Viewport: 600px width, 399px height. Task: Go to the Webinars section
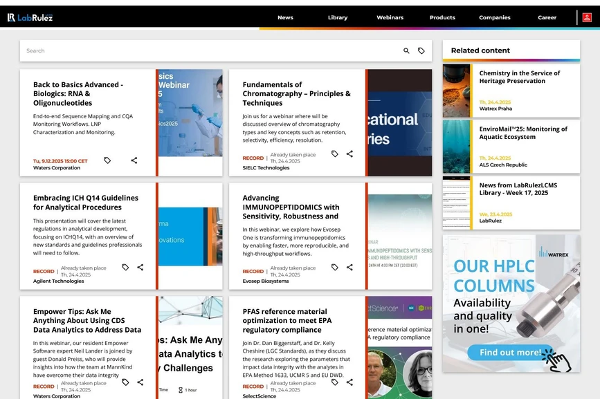[x=390, y=17]
